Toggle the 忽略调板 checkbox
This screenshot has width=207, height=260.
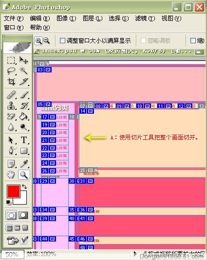coord(143,40)
